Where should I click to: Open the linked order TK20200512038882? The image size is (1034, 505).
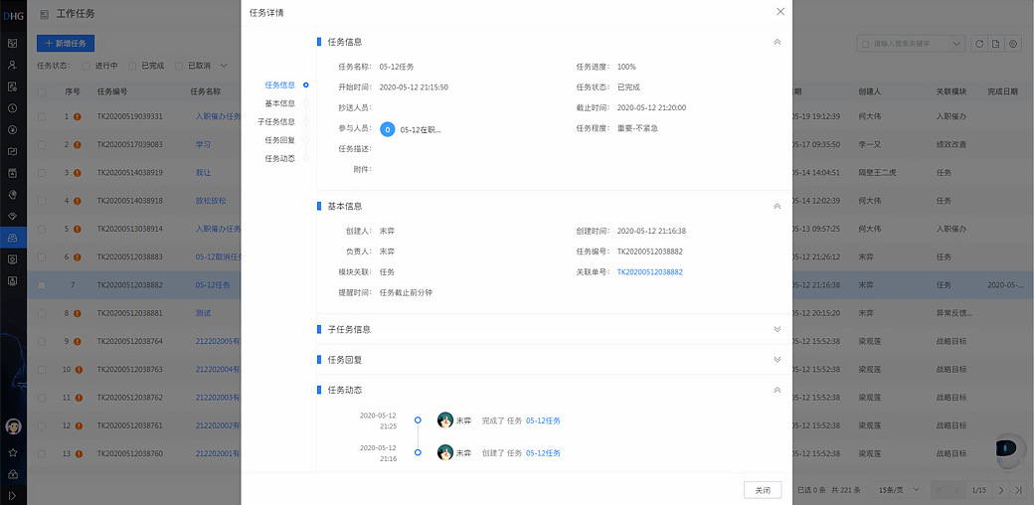649,272
